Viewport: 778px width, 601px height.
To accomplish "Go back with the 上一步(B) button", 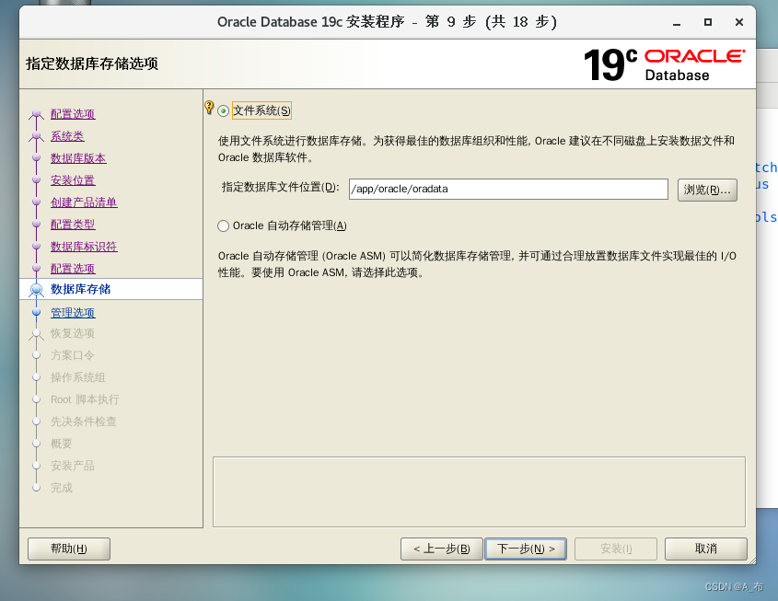I will coord(442,549).
